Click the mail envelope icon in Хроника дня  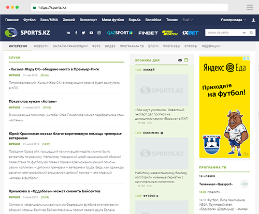[x=180, y=60]
